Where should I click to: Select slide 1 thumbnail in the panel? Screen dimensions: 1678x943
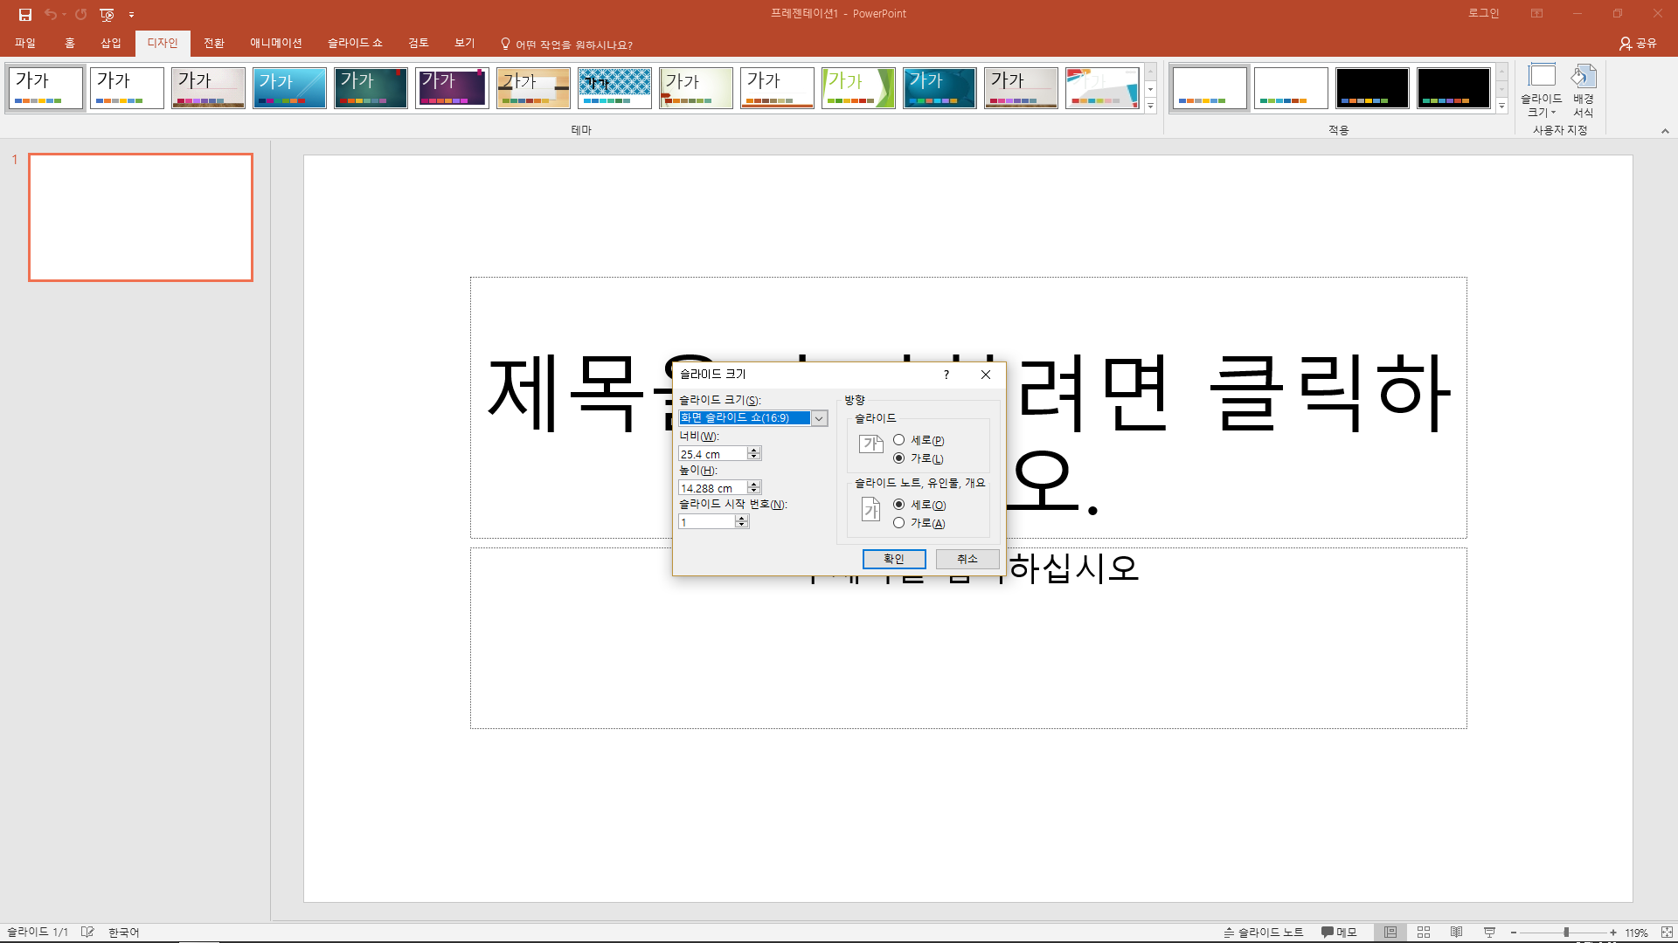(x=141, y=217)
